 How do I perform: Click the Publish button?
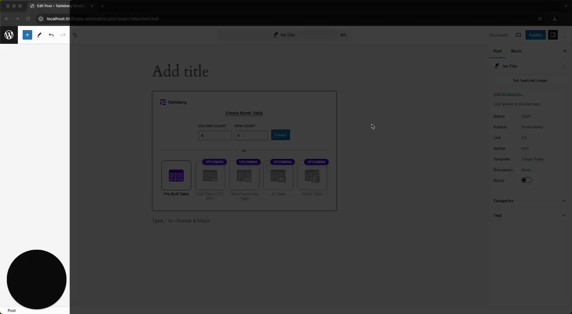click(535, 35)
